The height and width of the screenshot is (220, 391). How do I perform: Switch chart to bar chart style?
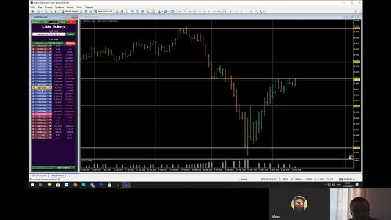[117, 12]
